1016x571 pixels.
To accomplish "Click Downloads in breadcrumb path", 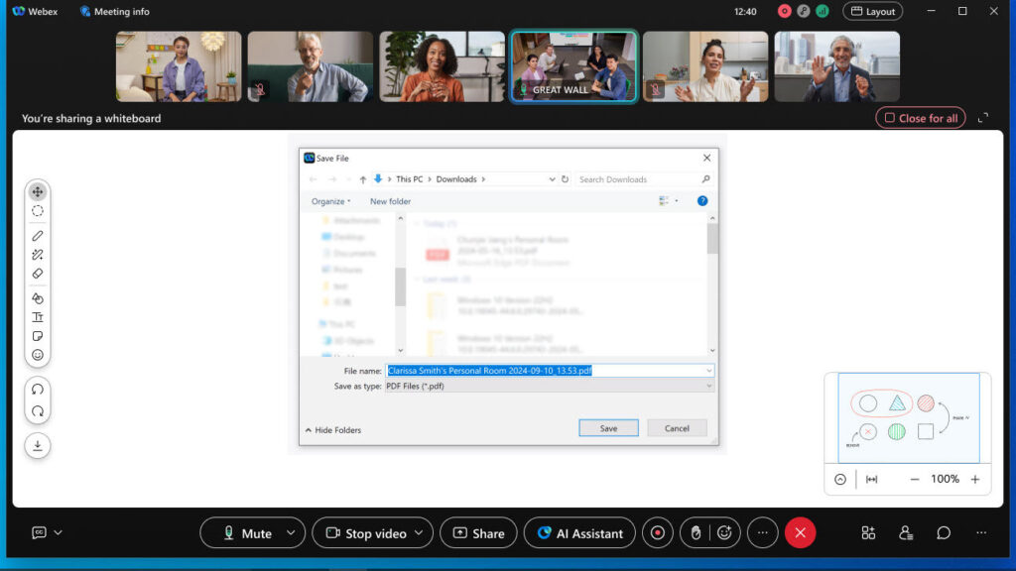I will click(x=456, y=179).
